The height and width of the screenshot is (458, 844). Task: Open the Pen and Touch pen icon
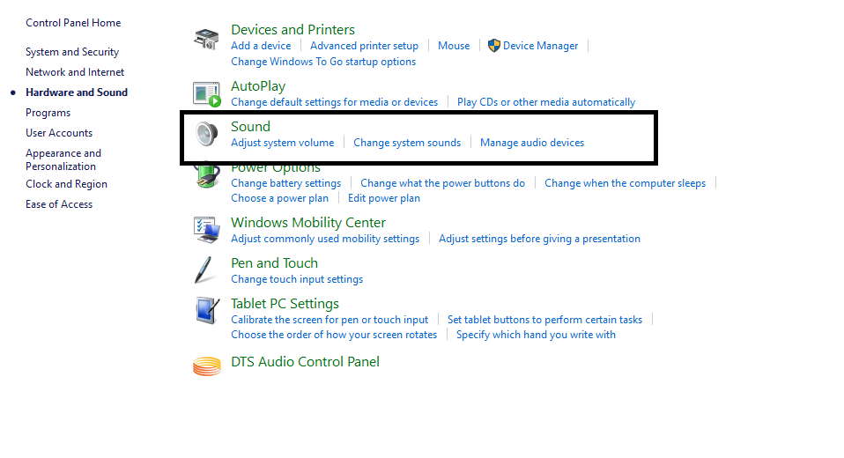[204, 270]
